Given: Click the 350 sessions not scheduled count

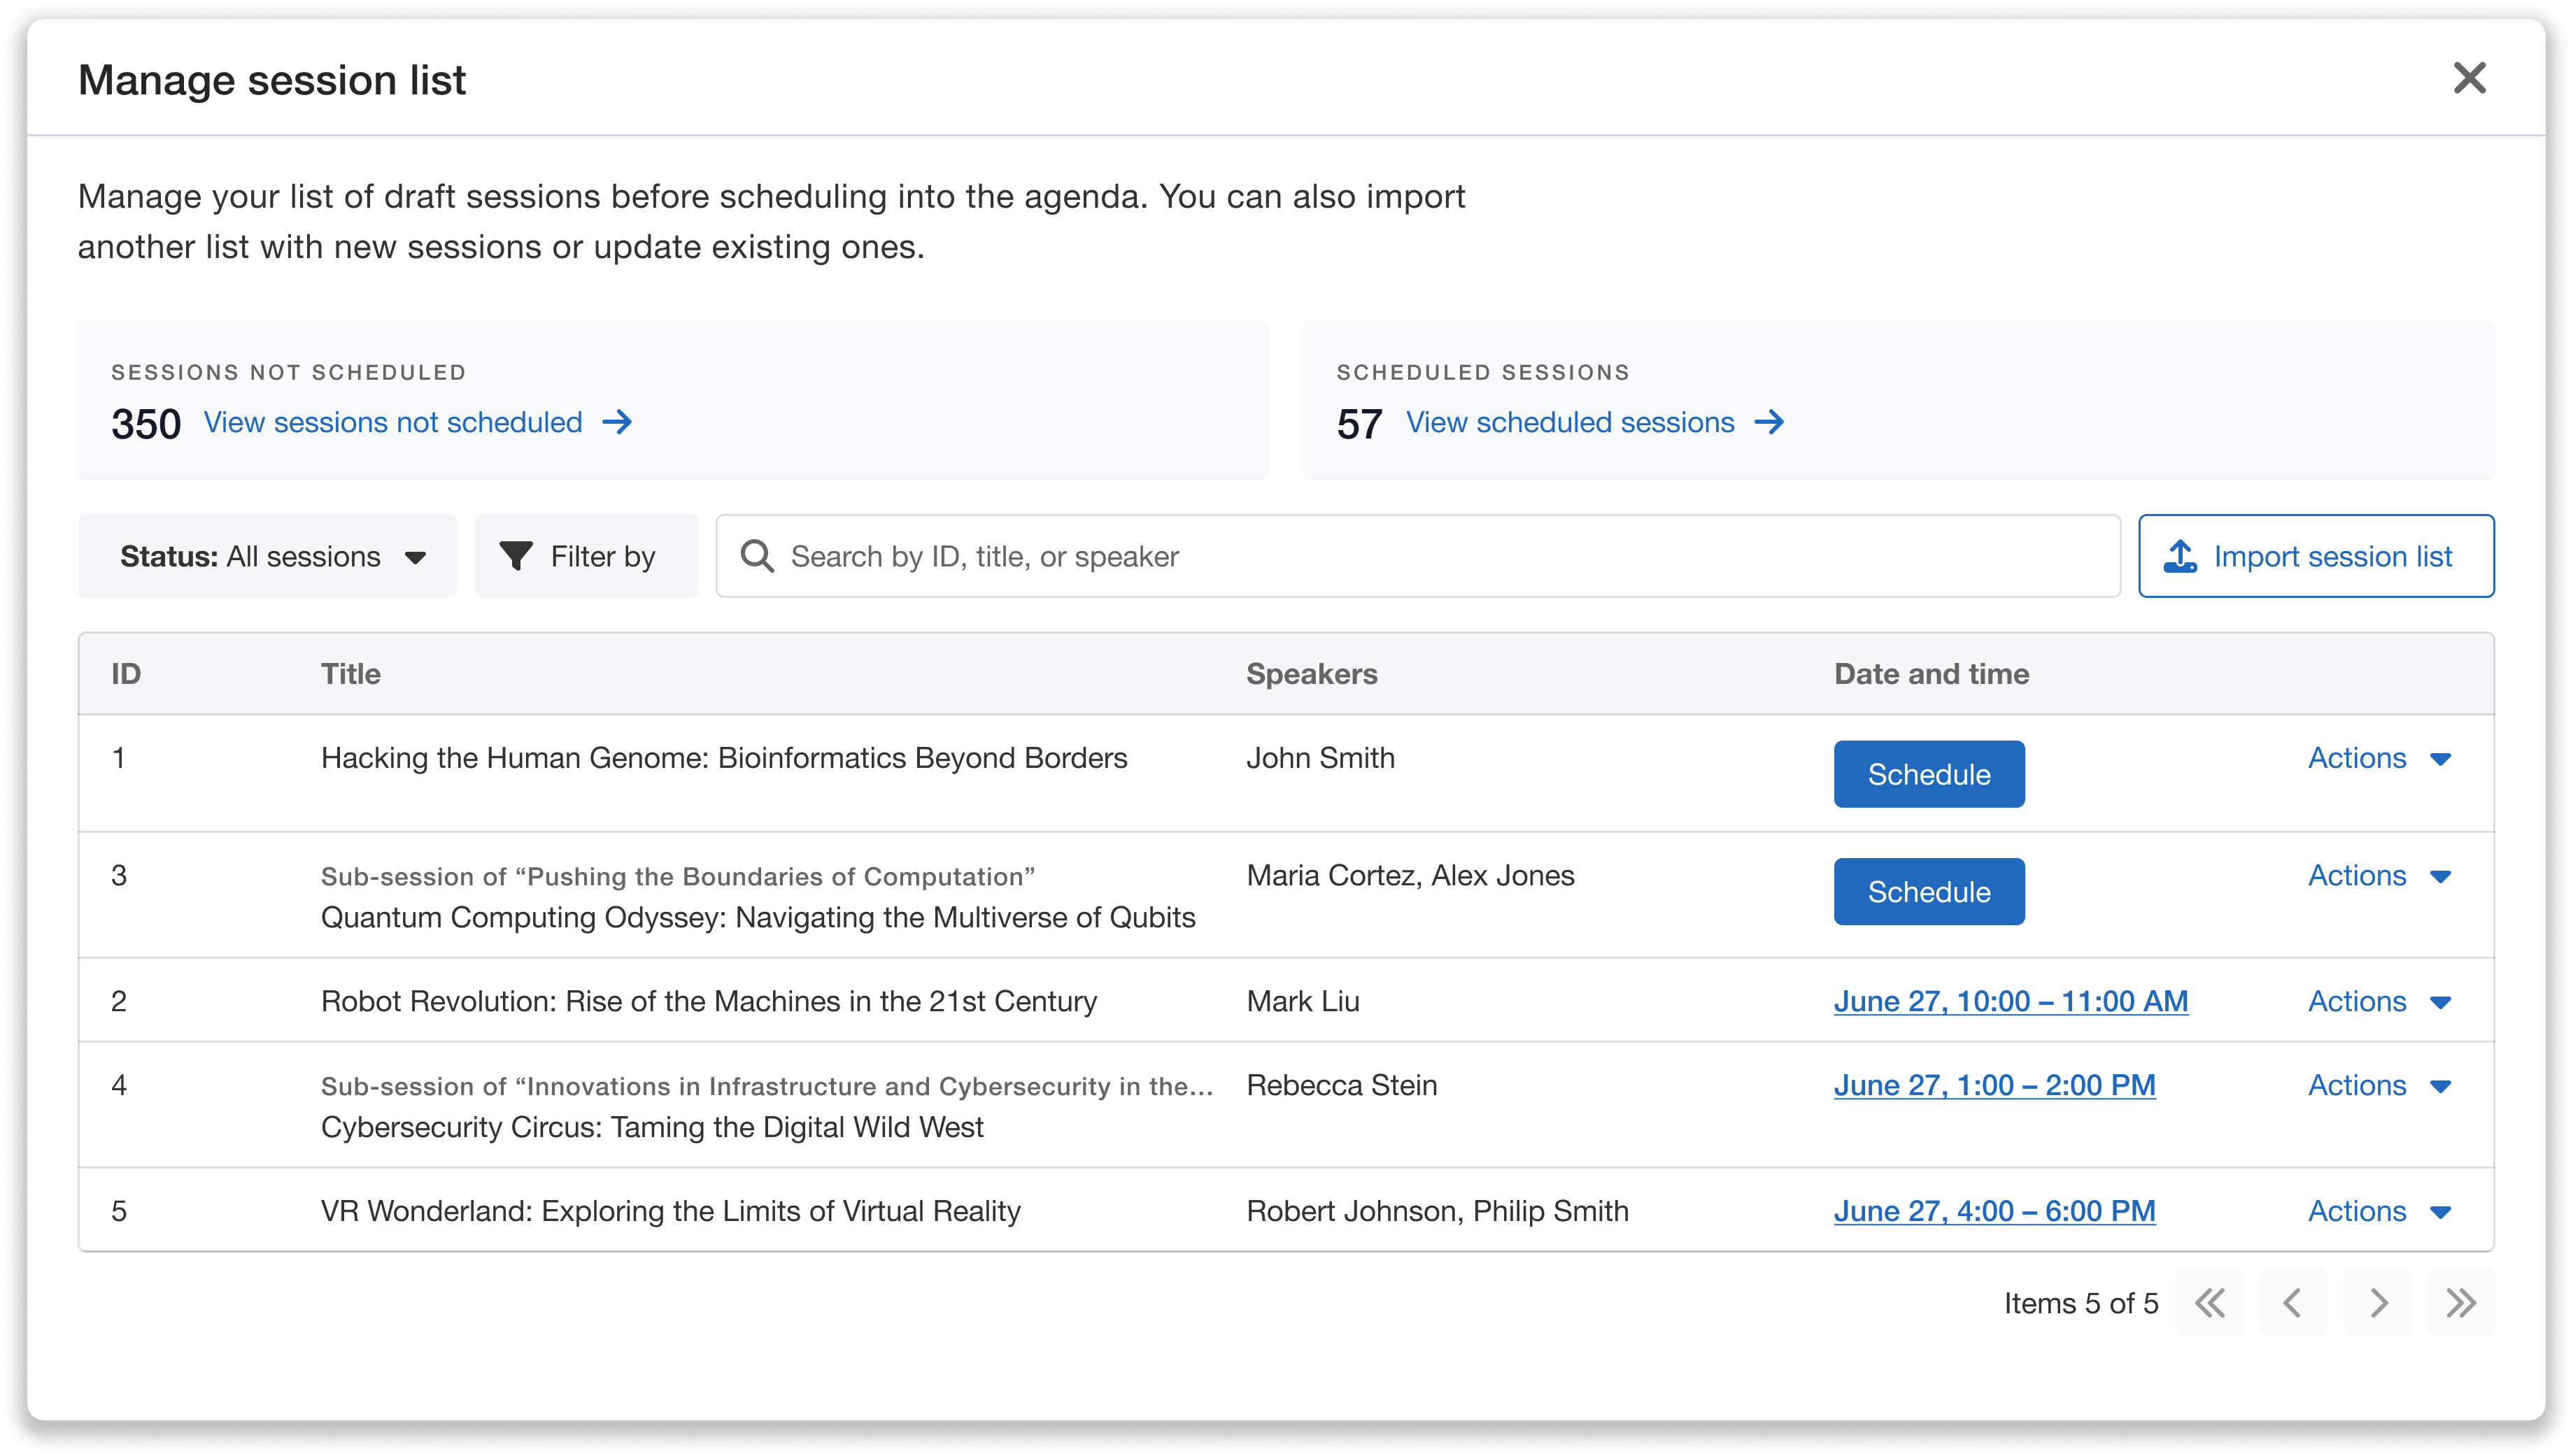Looking at the screenshot, I should pyautogui.click(x=146, y=424).
